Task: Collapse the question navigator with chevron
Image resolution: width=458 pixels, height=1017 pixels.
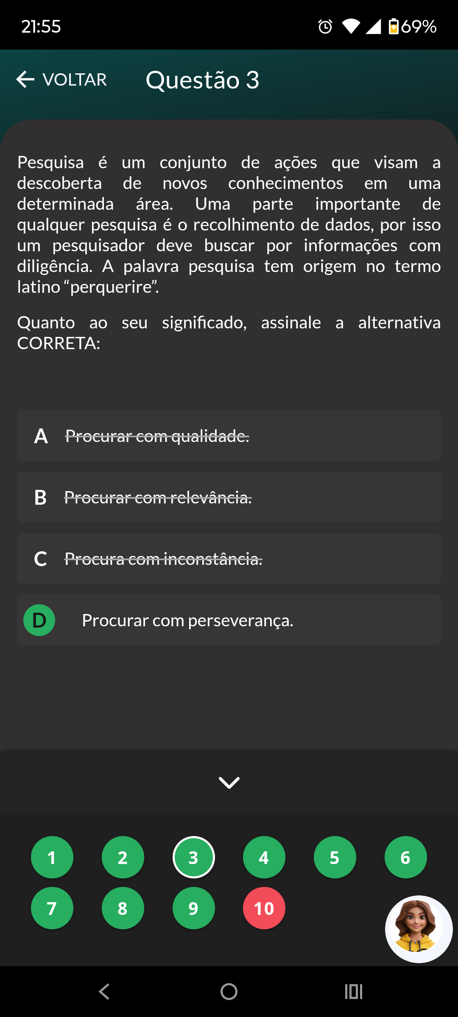Action: tap(229, 782)
